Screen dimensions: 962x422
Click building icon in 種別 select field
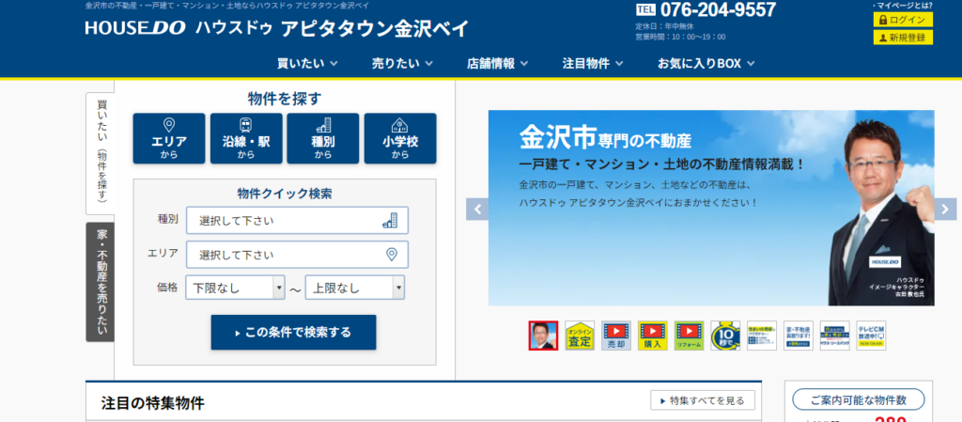[390, 221]
